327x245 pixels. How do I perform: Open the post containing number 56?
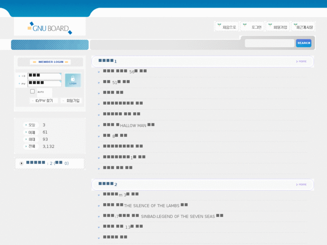pyautogui.click(x=125, y=71)
